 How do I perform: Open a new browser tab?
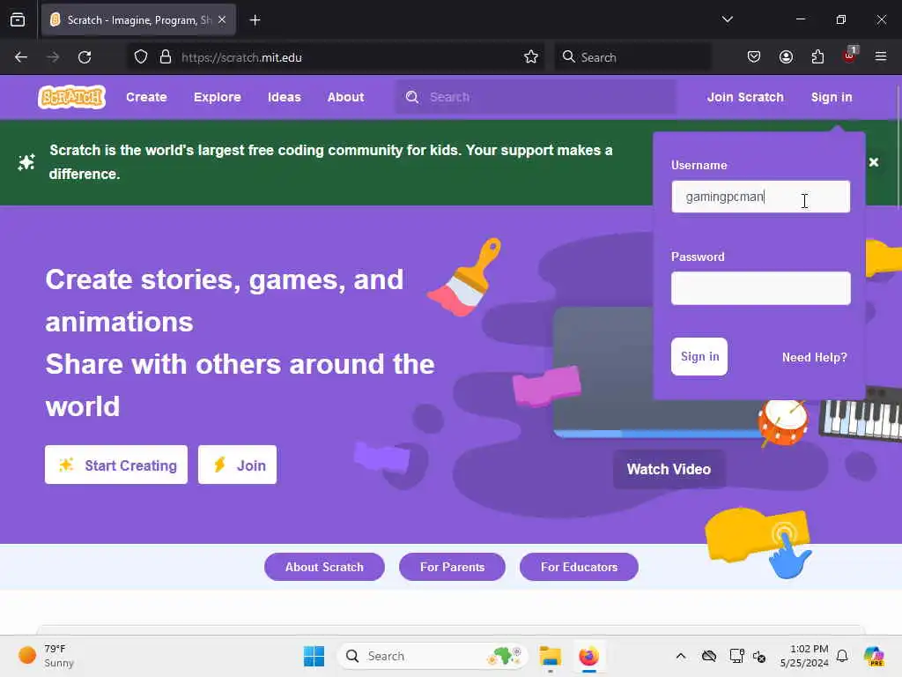(255, 20)
